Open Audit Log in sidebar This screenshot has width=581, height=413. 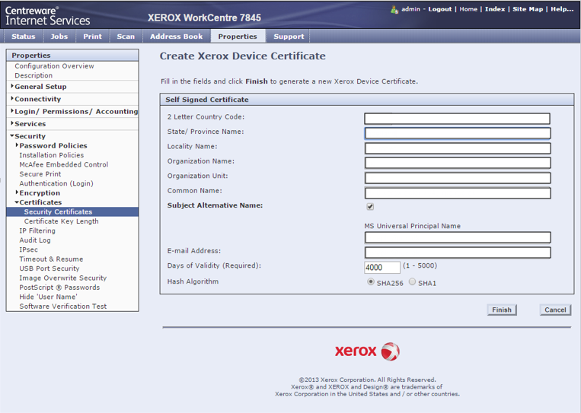pos(35,240)
